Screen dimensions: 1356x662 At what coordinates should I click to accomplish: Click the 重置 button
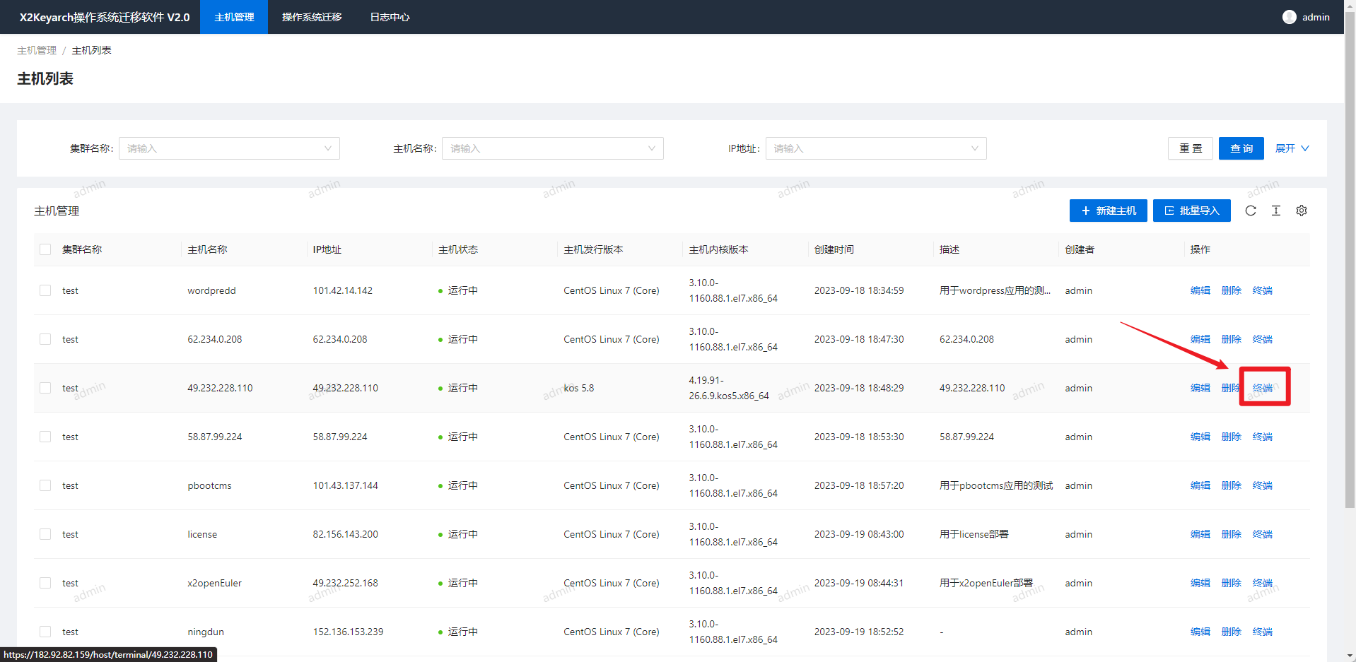point(1191,148)
